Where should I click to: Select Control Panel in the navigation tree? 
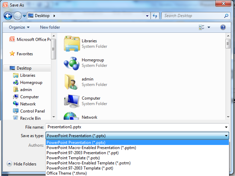pos(29,111)
